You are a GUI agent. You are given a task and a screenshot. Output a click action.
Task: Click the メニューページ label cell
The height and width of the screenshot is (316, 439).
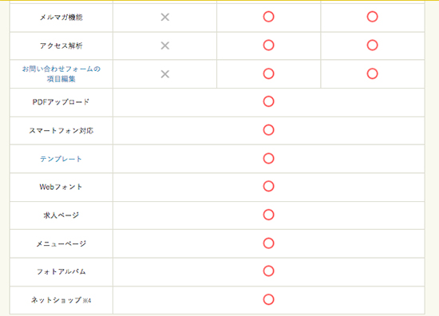[x=61, y=243]
